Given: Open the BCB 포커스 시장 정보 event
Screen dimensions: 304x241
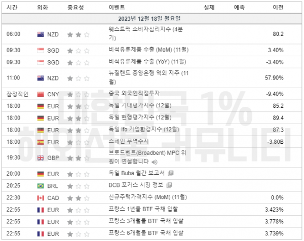Looking at the screenshot, I should (x=136, y=185).
